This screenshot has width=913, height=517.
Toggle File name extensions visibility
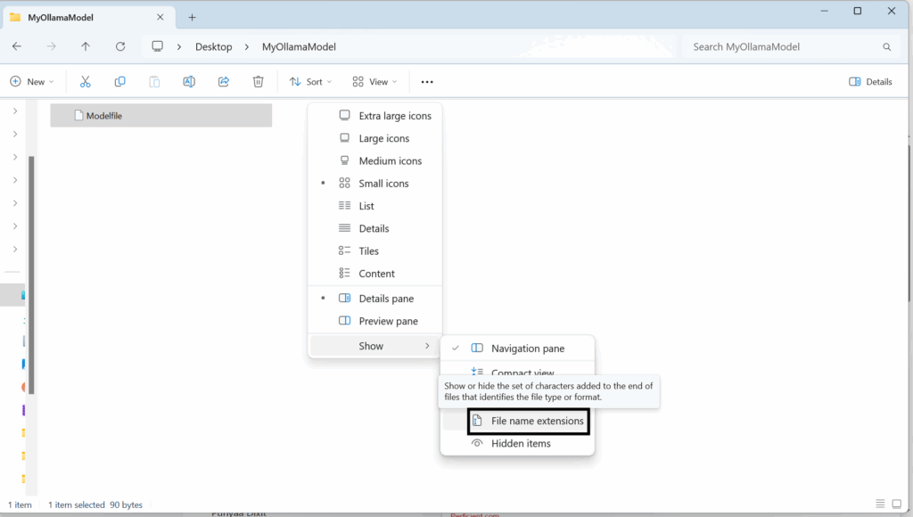point(528,421)
